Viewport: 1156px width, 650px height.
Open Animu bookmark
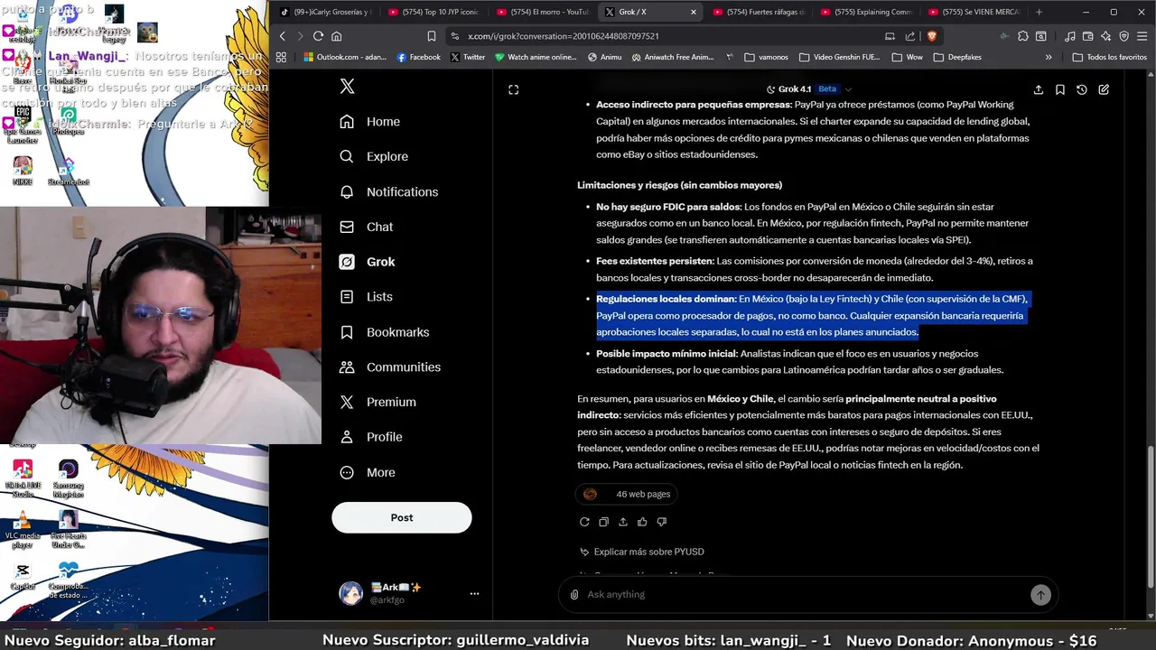click(604, 57)
